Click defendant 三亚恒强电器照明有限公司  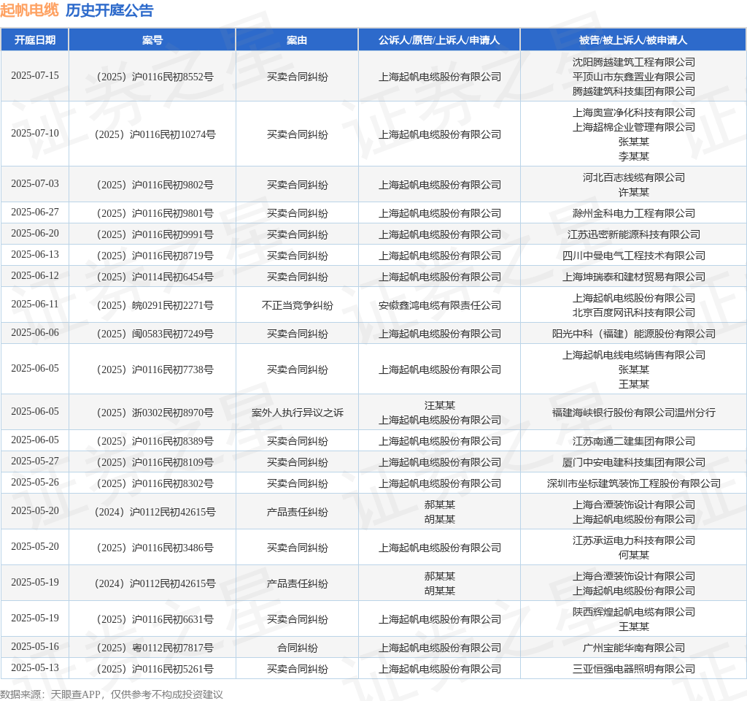(x=634, y=669)
